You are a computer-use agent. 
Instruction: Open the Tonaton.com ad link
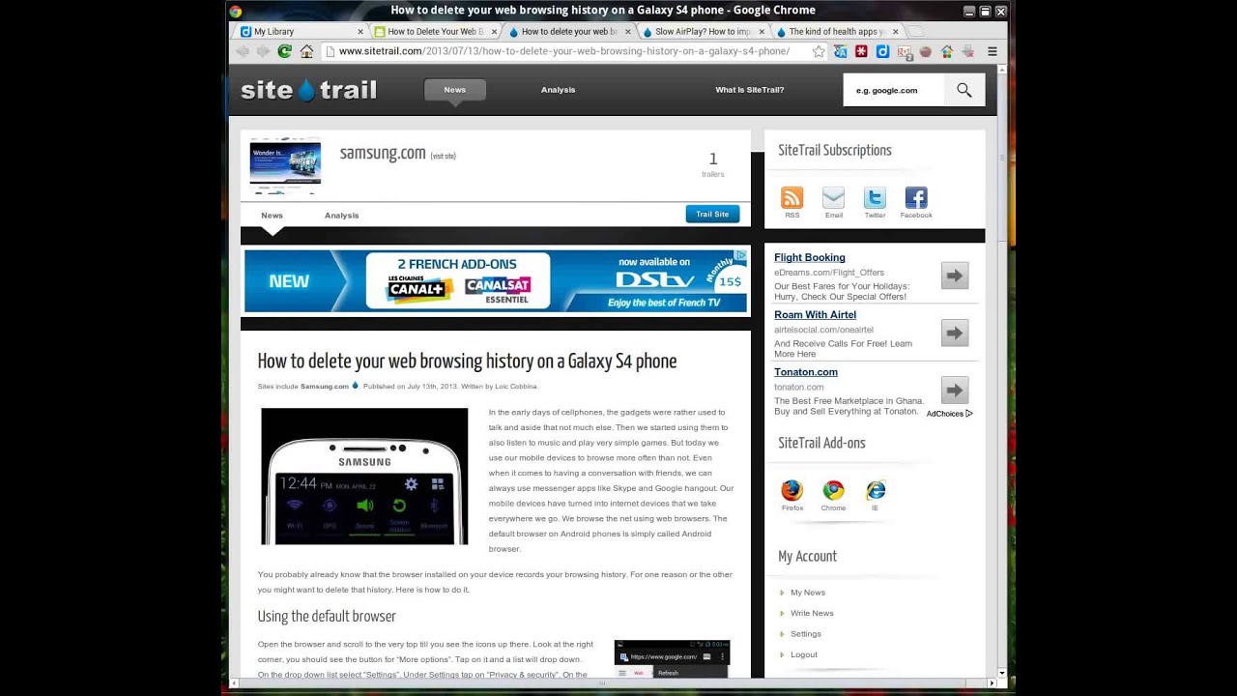click(x=806, y=371)
